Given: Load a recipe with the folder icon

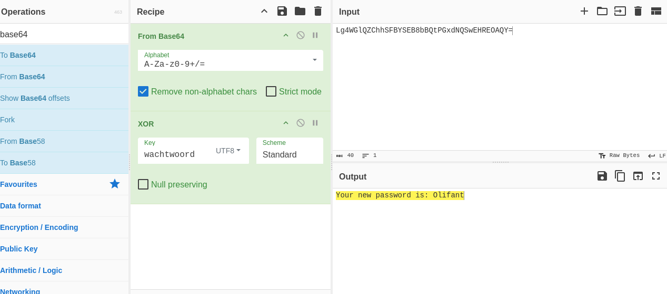Looking at the screenshot, I should coord(300,11).
